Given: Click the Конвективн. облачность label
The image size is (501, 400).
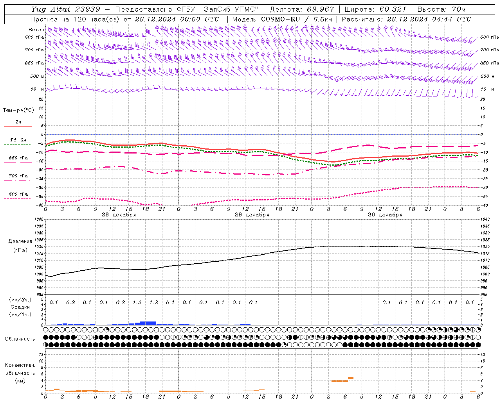Looking at the screenshot, I should 20,369.
